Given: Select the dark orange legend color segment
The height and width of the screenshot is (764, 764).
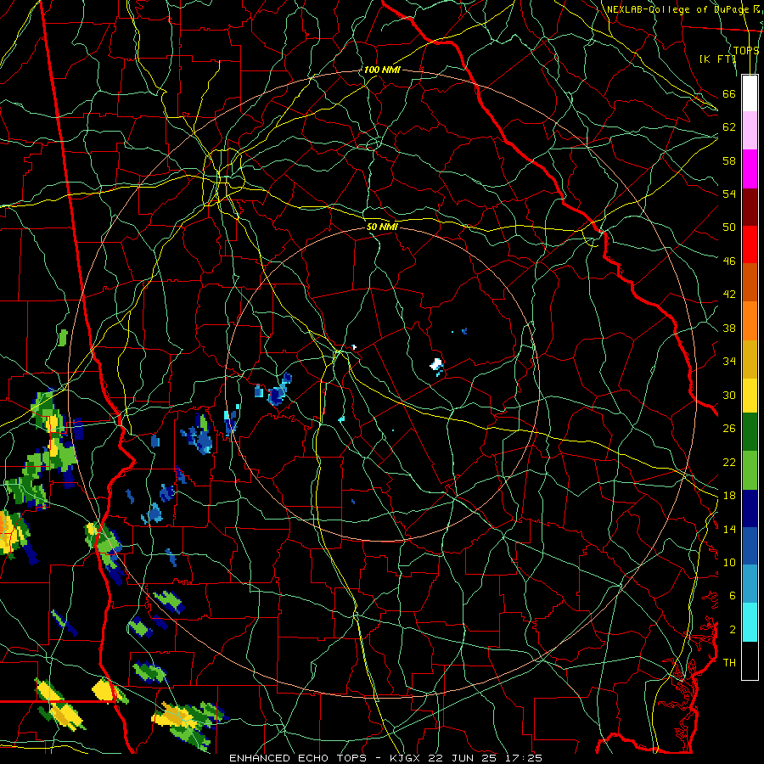Looking at the screenshot, I should pos(750,283).
